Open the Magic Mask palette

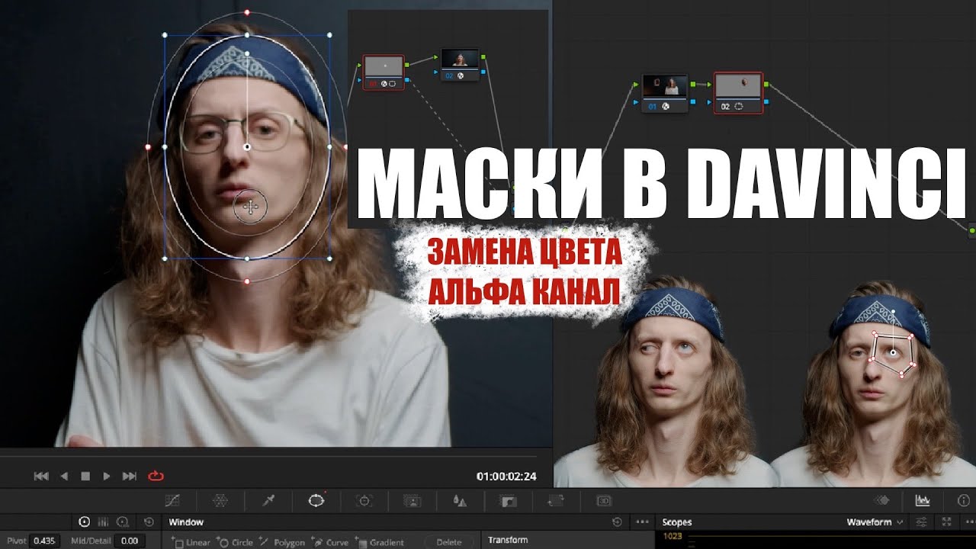click(413, 501)
